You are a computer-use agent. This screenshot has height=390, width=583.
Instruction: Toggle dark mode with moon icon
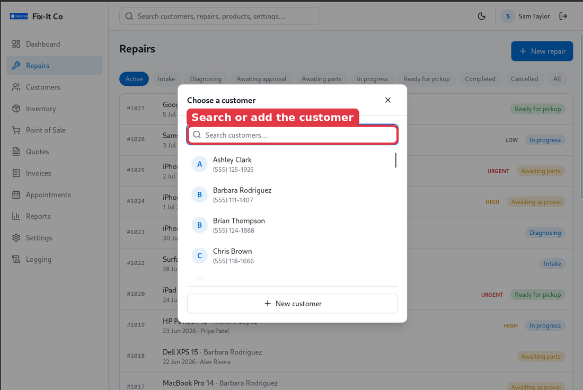(x=481, y=16)
